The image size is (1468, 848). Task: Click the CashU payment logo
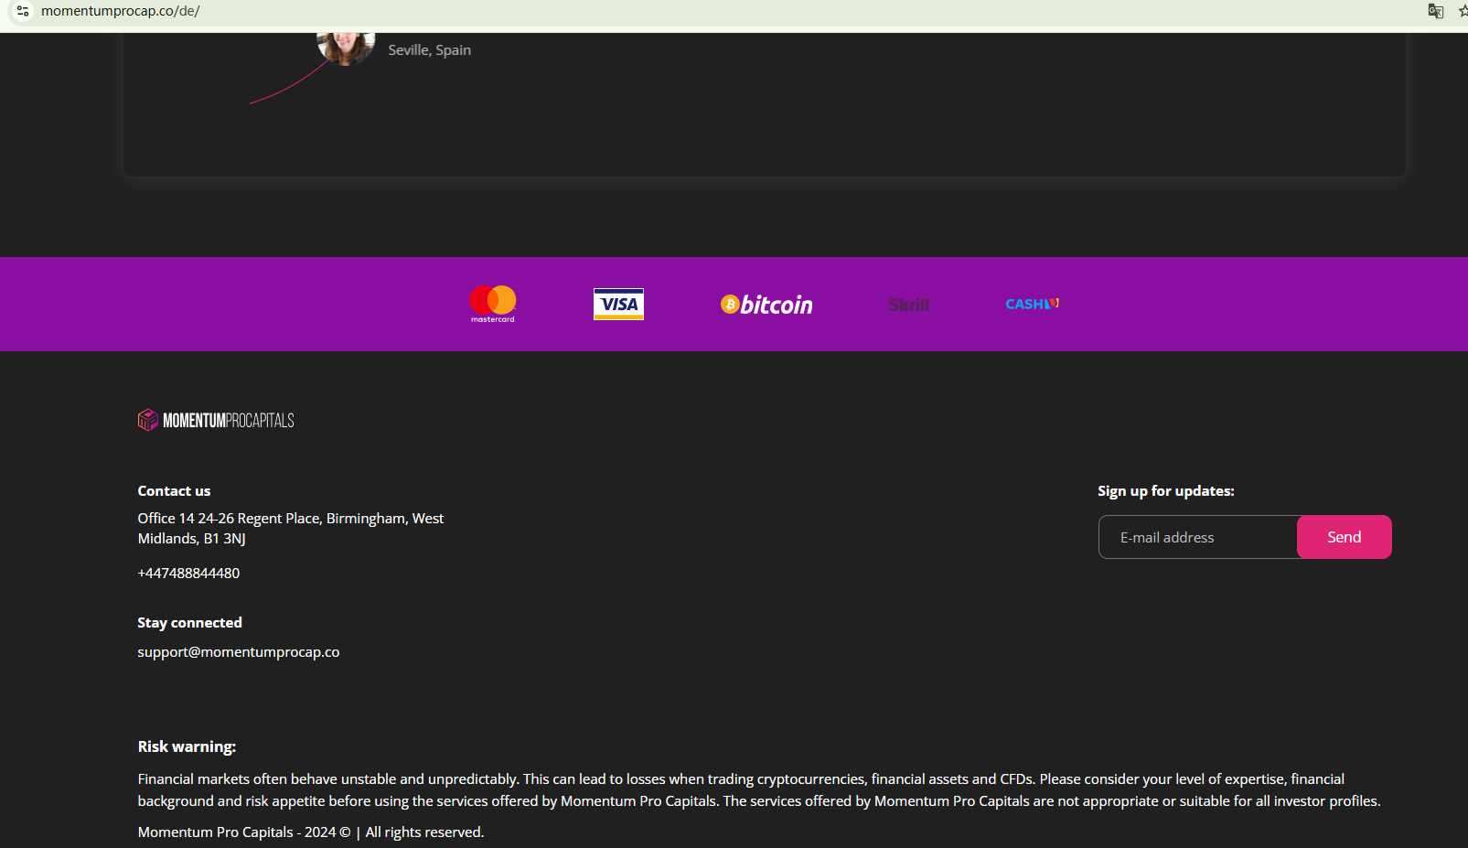pyautogui.click(x=1032, y=304)
